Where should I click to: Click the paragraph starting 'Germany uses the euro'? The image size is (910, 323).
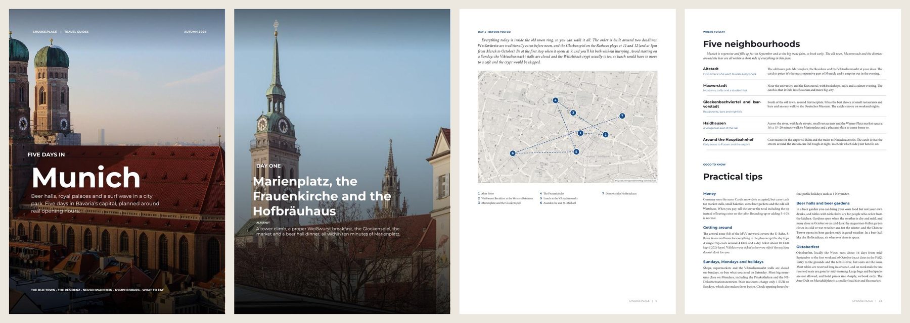[746, 208]
